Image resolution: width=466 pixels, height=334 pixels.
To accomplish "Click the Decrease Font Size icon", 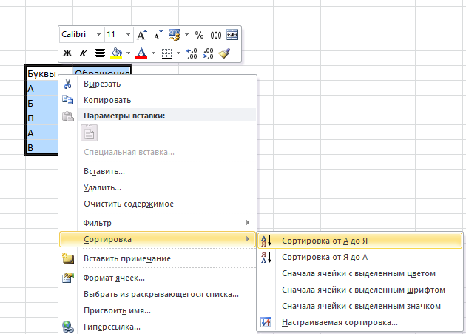I will (157, 35).
